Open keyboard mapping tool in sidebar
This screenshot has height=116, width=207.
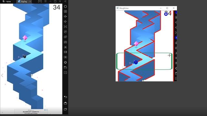(x=65, y=12)
